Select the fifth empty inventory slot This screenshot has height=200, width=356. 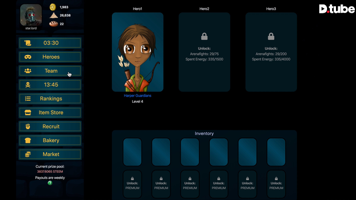(x=248, y=152)
